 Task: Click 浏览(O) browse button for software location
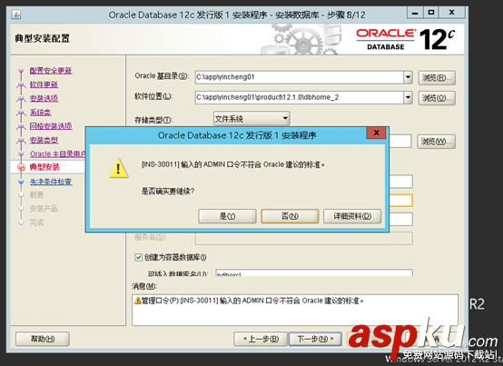(437, 98)
